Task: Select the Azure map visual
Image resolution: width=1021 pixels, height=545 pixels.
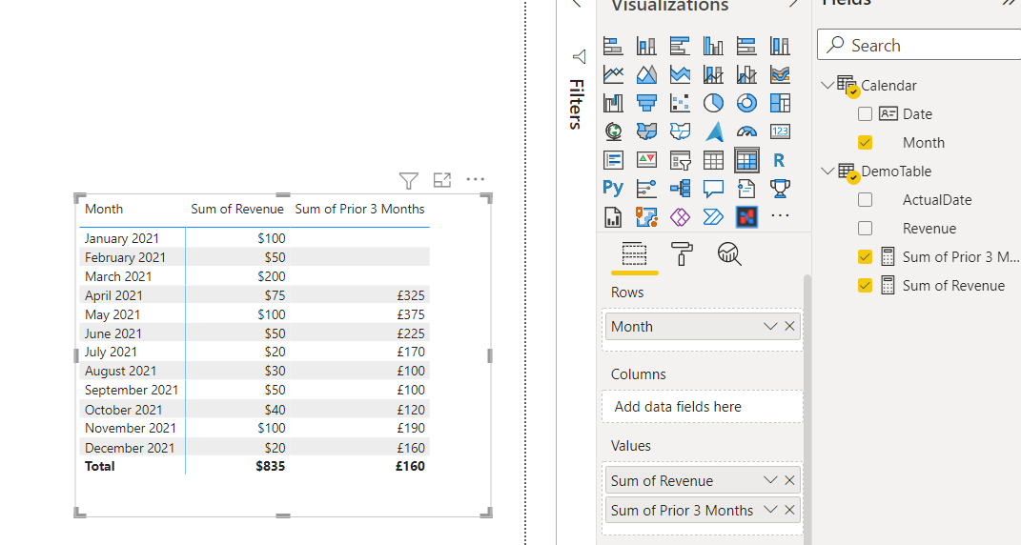Action: [713, 131]
